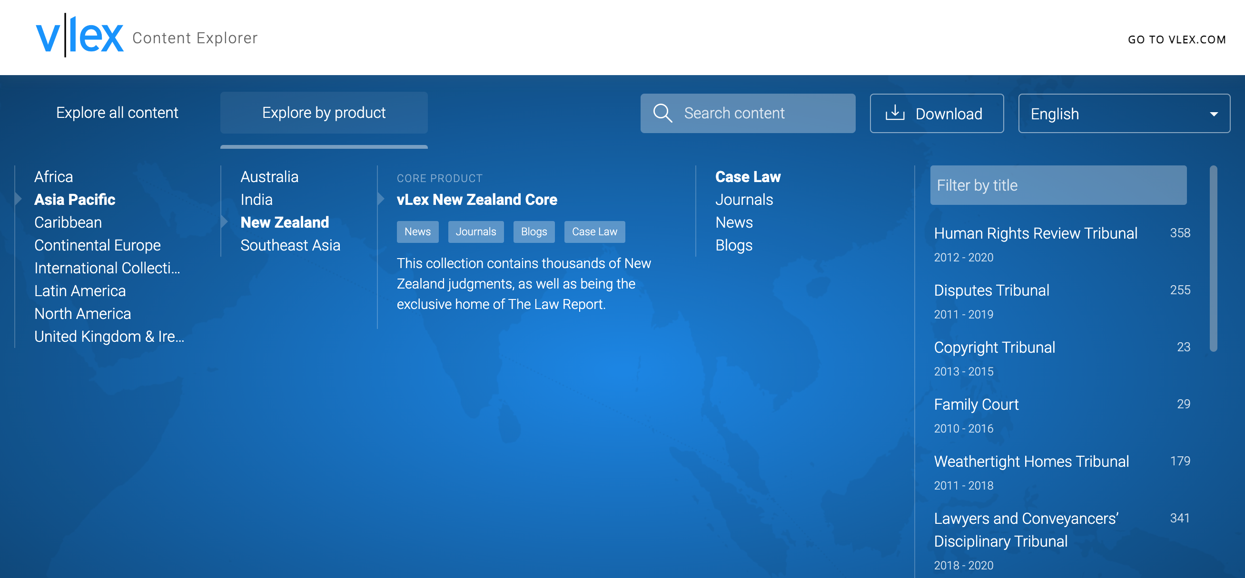Switch to Explore all content tab
Image resolution: width=1245 pixels, height=578 pixels.
tap(117, 113)
